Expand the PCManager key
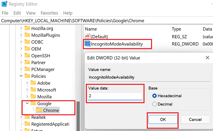Screen dimensions: 213x131 (x=21, y=69)
